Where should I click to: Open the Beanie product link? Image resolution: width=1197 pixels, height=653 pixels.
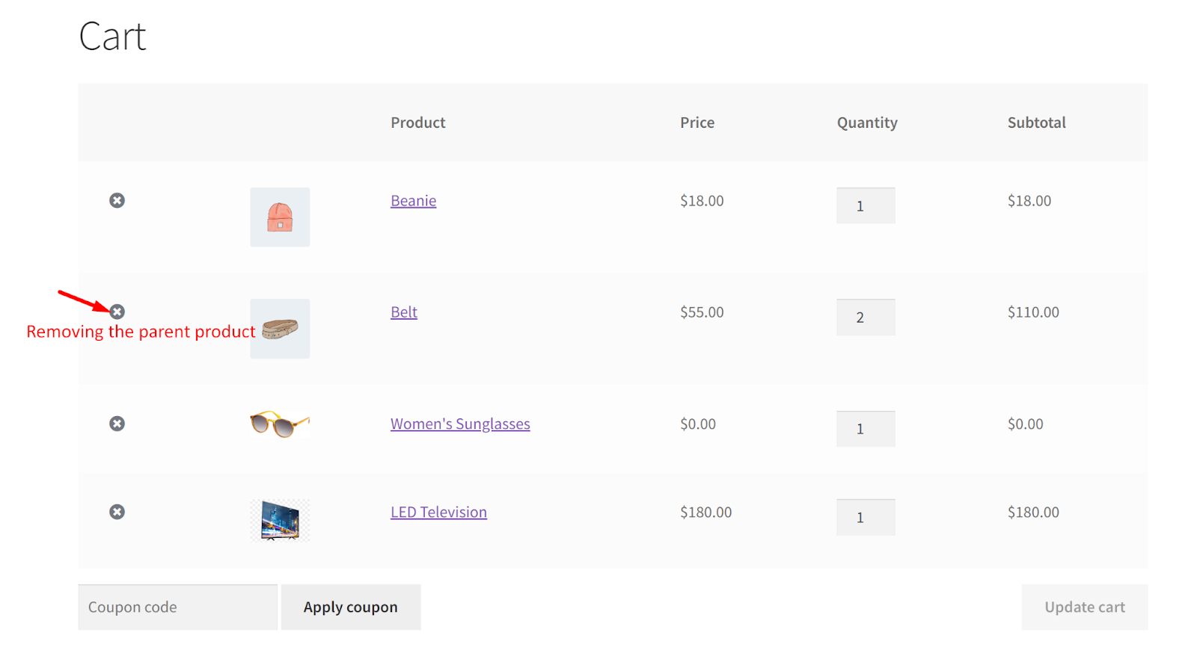[413, 201]
